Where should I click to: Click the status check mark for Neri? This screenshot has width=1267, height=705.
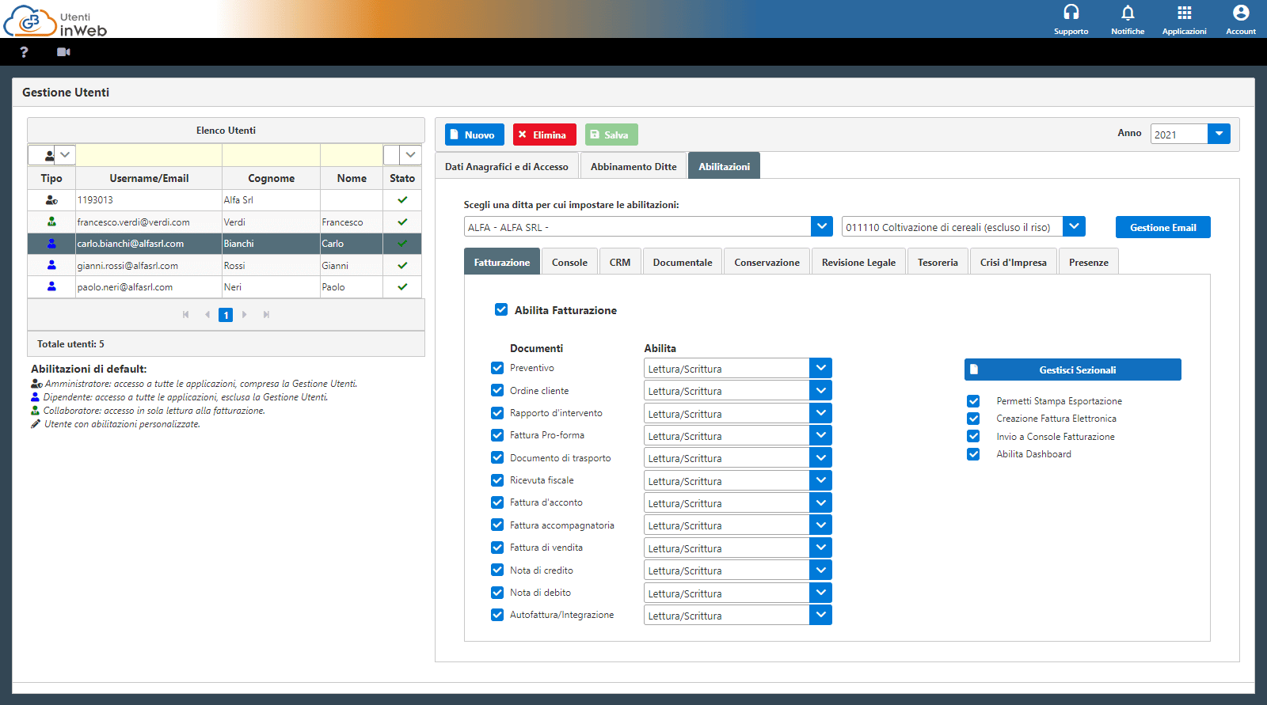pyautogui.click(x=402, y=287)
